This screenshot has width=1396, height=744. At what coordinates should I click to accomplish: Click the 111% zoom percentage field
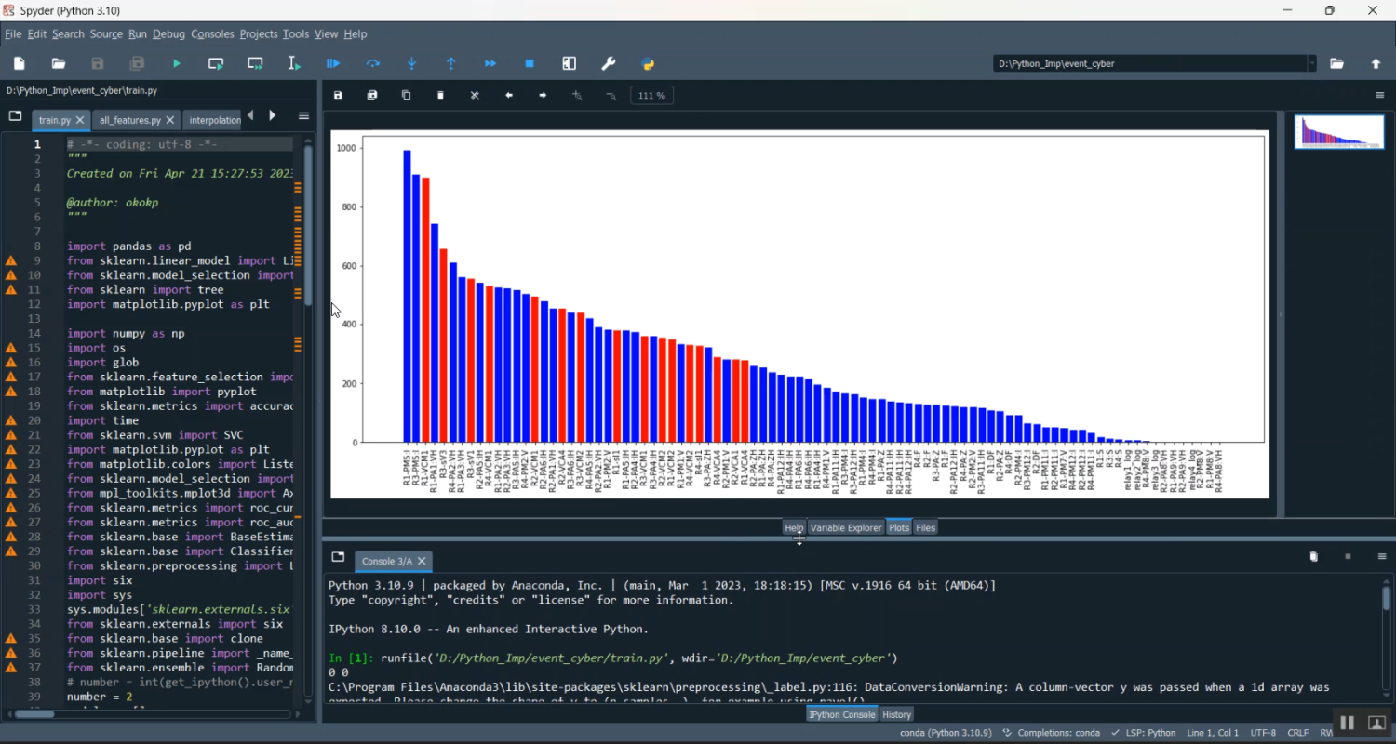[651, 94]
